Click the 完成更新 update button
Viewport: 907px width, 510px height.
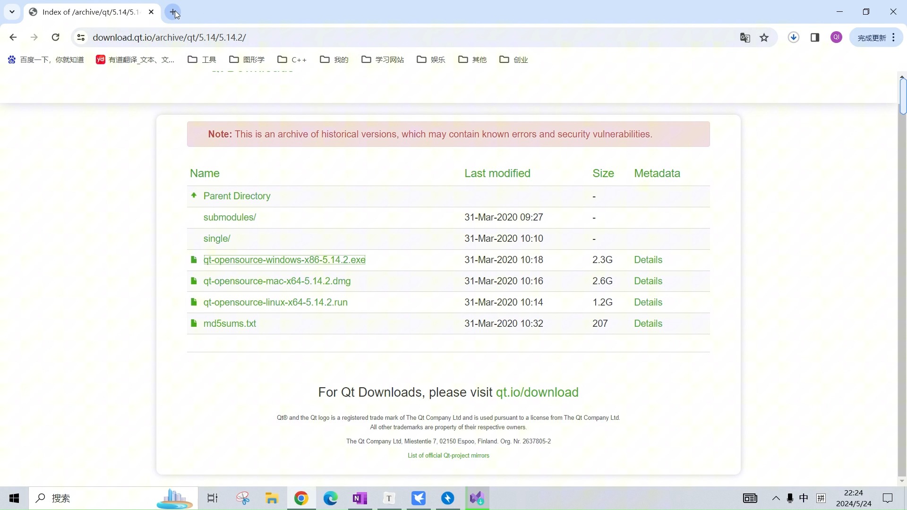pyautogui.click(x=876, y=37)
